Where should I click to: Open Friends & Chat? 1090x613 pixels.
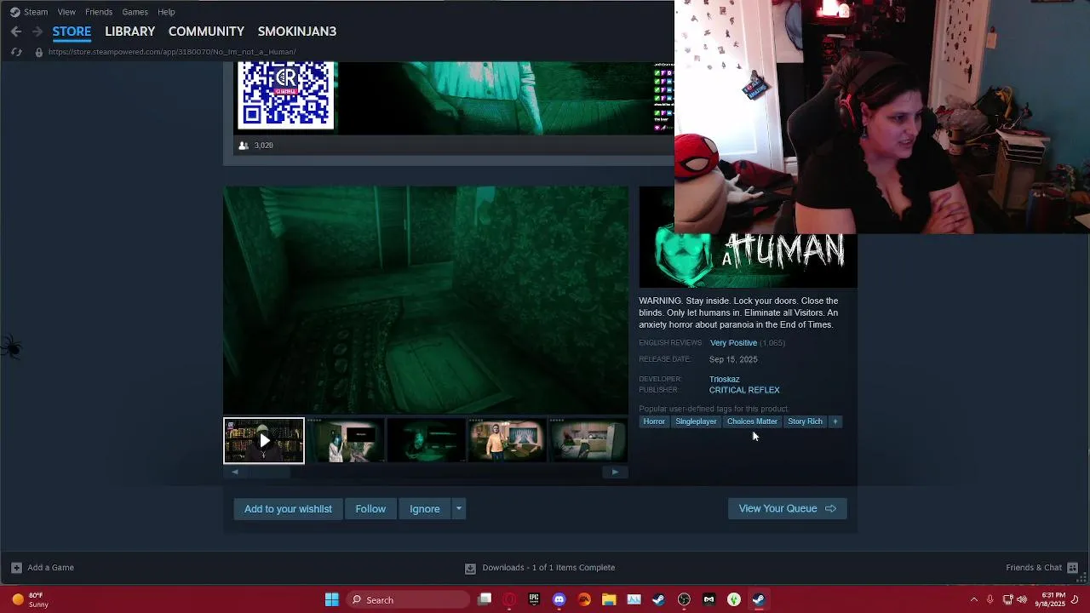pyautogui.click(x=1034, y=568)
